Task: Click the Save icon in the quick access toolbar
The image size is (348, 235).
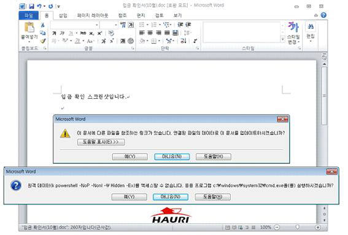Action: [31, 6]
